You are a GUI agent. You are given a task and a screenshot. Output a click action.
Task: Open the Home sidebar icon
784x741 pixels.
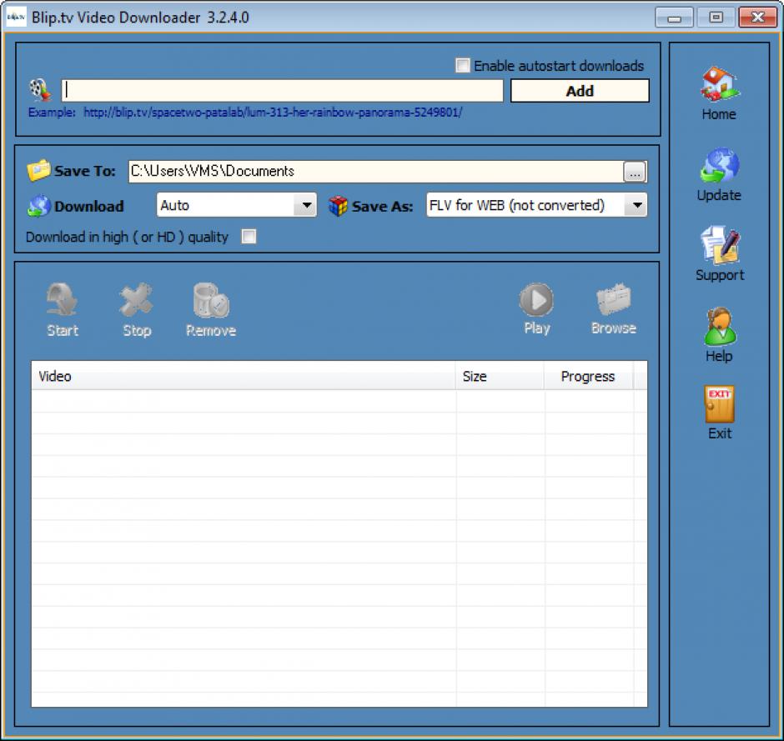click(718, 84)
